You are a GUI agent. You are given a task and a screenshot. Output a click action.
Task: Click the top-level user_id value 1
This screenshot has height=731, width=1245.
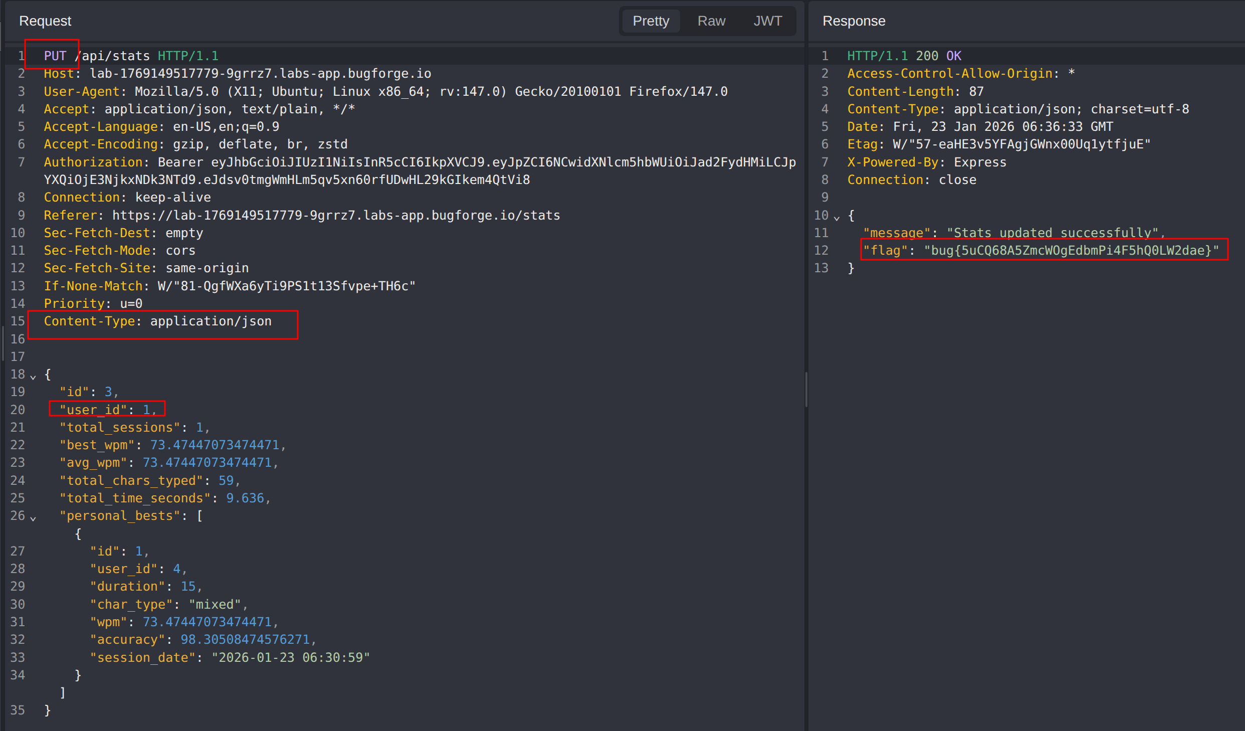coord(147,410)
